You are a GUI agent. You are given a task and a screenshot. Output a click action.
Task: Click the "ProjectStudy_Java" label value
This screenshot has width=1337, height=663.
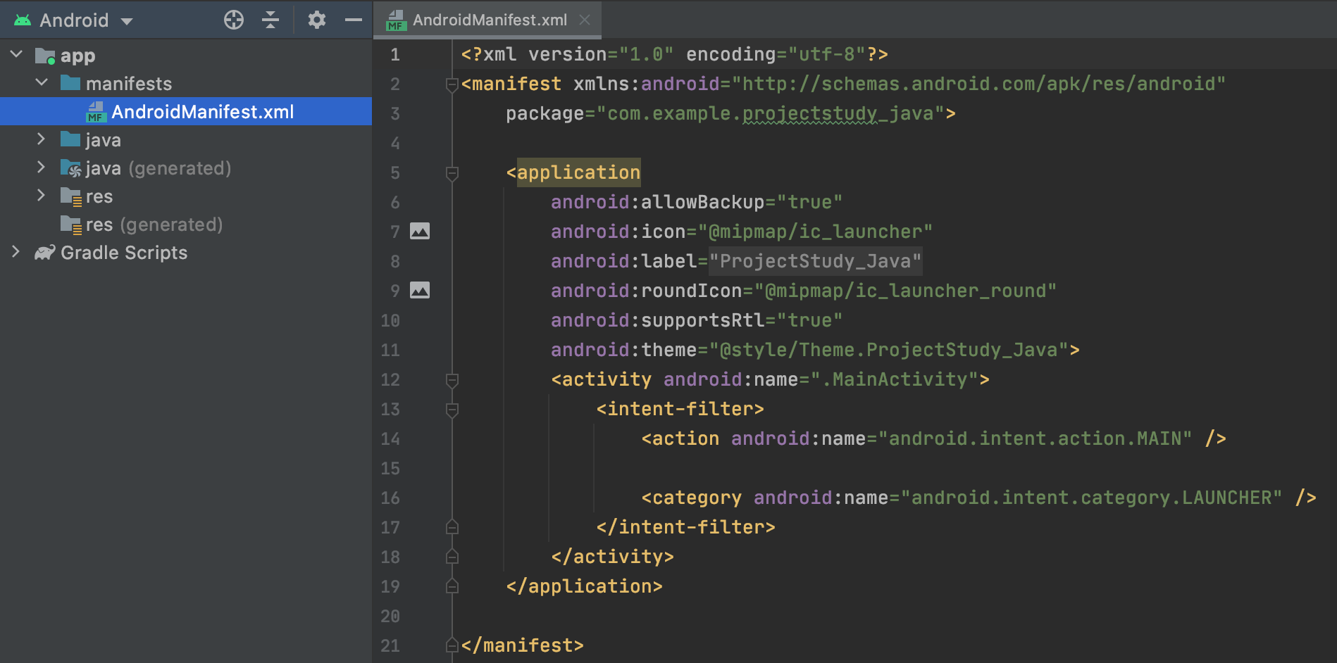click(815, 261)
